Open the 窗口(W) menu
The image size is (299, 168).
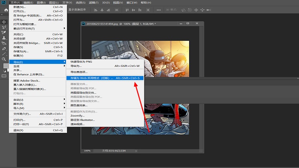(x=132, y=3)
